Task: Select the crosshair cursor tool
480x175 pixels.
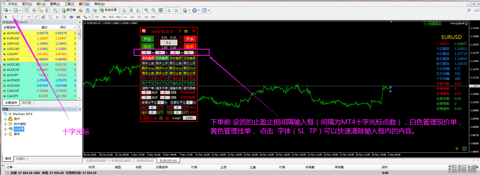Action: (x=13, y=17)
